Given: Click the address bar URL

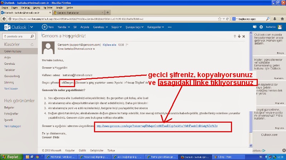Looking at the screenshot, I should (78, 19).
